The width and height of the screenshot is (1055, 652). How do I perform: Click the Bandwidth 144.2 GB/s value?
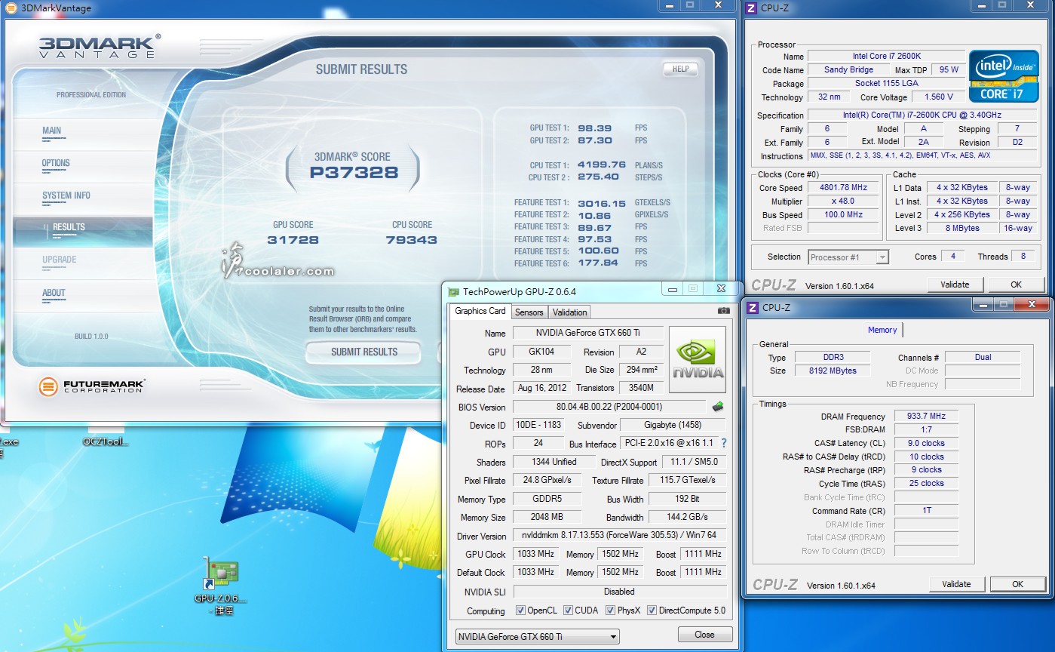pos(688,517)
